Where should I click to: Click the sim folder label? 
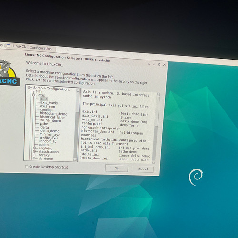coord(39,91)
